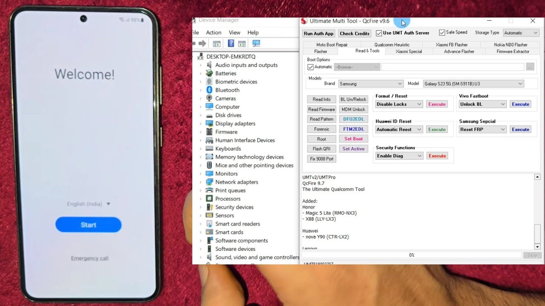545x306 pixels.
Task: Tap the Start button on the phone
Action: (89, 225)
